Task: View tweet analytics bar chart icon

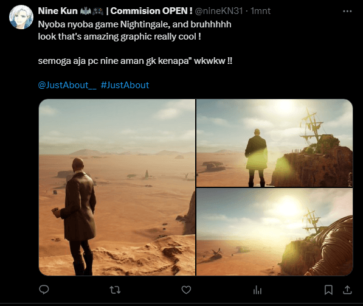Action: [x=257, y=290]
